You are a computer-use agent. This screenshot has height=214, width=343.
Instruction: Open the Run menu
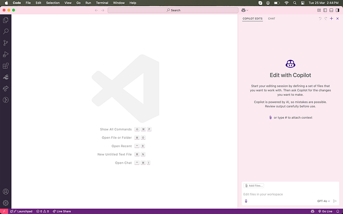click(x=88, y=3)
